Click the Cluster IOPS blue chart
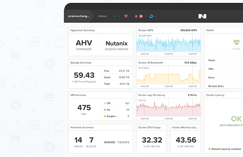Viewport: 243px width, 157px height. (168, 43)
